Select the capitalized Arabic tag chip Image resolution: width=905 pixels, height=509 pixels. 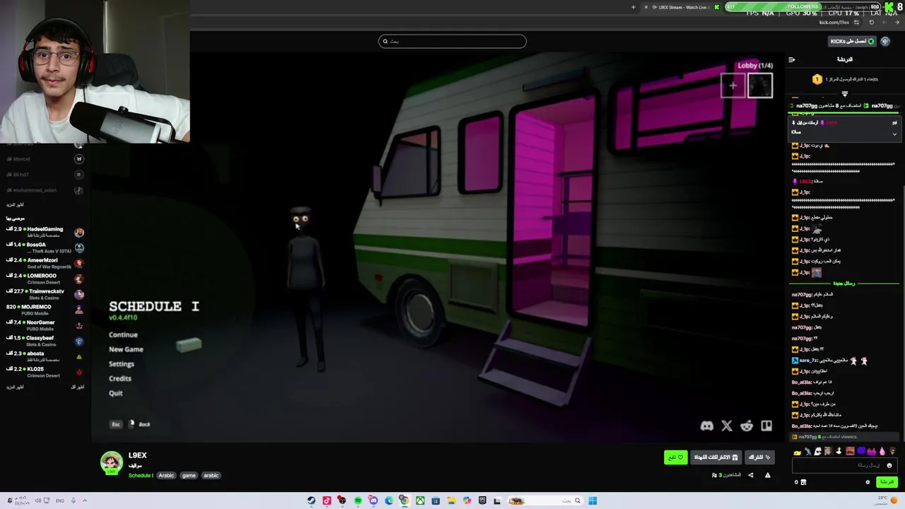166,475
